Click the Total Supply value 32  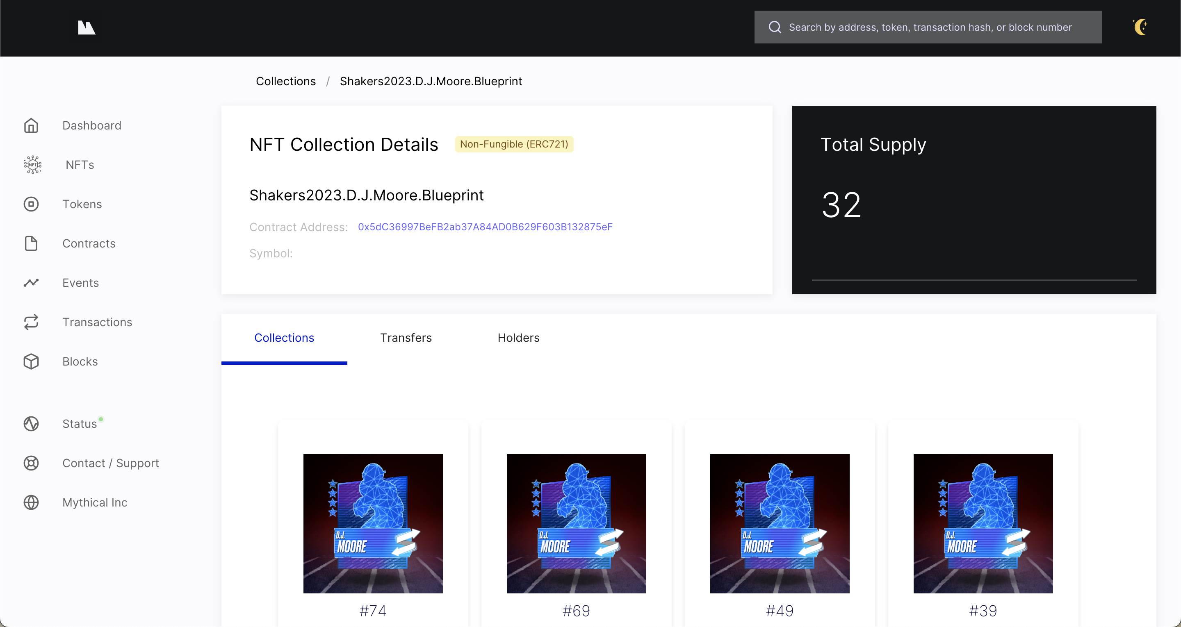point(841,205)
